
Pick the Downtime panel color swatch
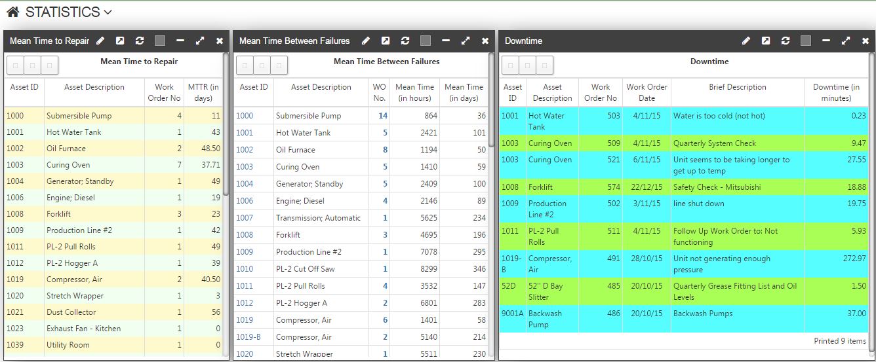[x=806, y=41]
